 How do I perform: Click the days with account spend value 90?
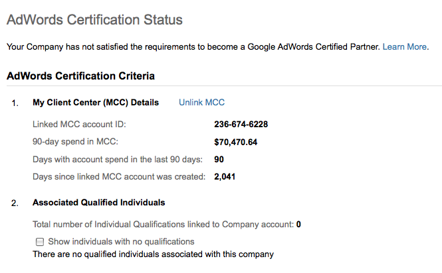[219, 159]
